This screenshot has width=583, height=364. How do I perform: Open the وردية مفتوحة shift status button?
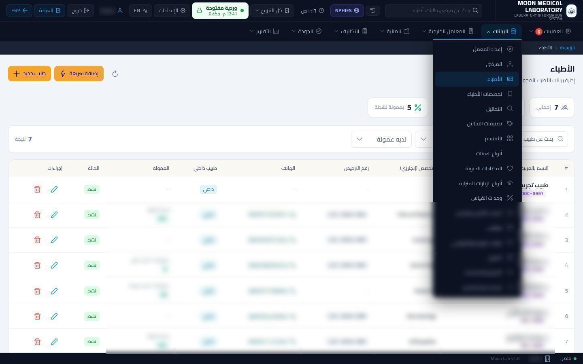[220, 11]
